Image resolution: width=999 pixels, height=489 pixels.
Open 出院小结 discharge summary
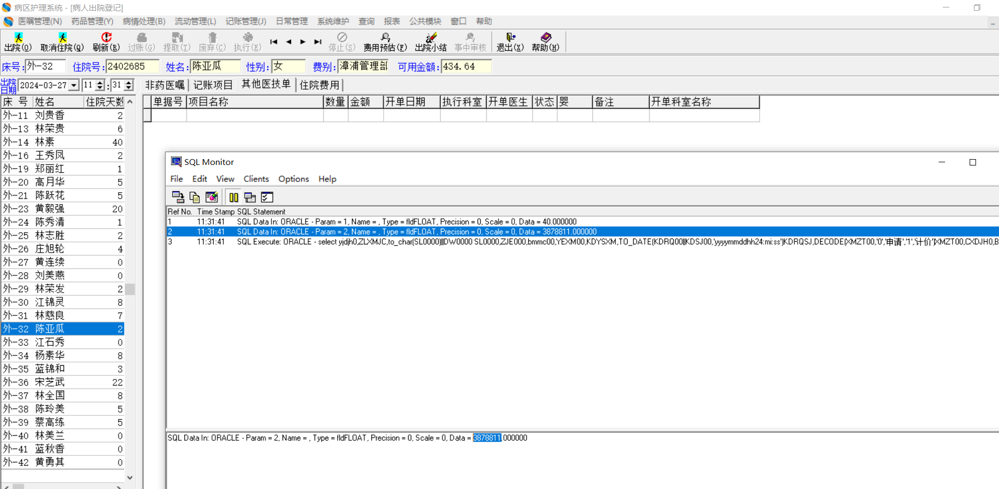click(x=431, y=42)
